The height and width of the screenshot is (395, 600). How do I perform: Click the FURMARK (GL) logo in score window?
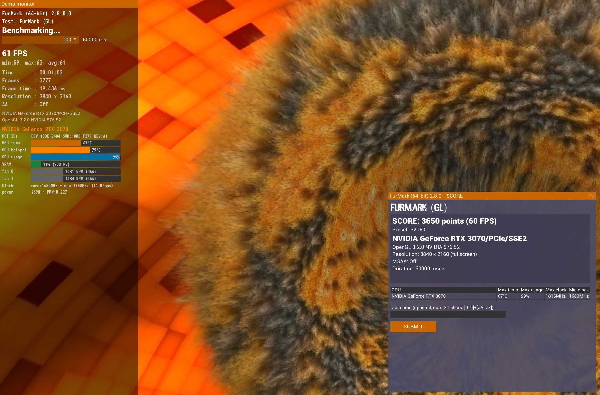[419, 207]
